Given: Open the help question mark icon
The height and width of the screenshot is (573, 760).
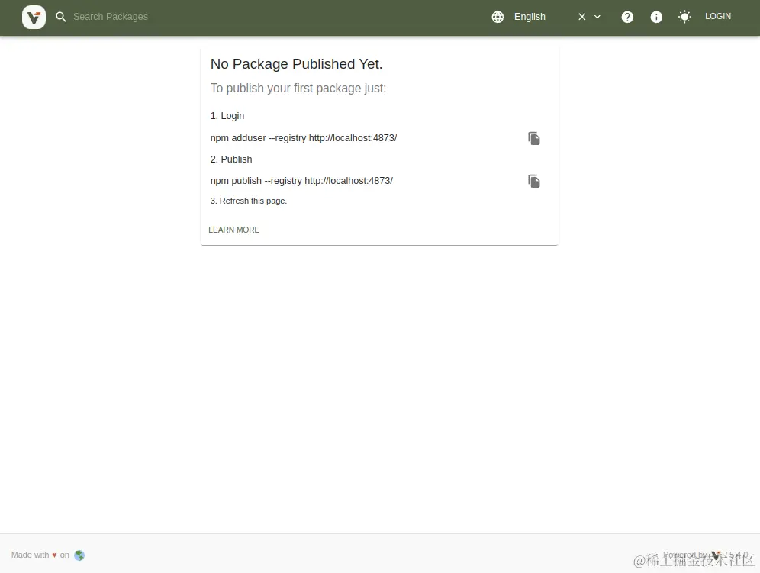Looking at the screenshot, I should point(627,17).
